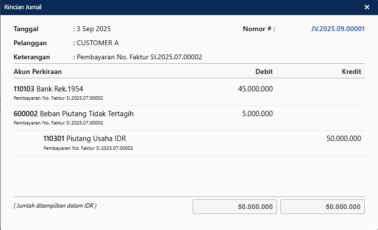Open journal number JV.2025.09.00001 link
Screen dimensions: 378x230
point(338,29)
